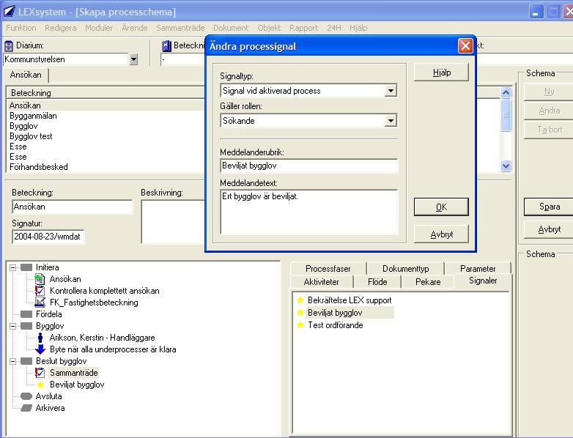Viewport: 573px width, 438px height.
Task: Click the Fördela folder icon
Action: [x=26, y=314]
